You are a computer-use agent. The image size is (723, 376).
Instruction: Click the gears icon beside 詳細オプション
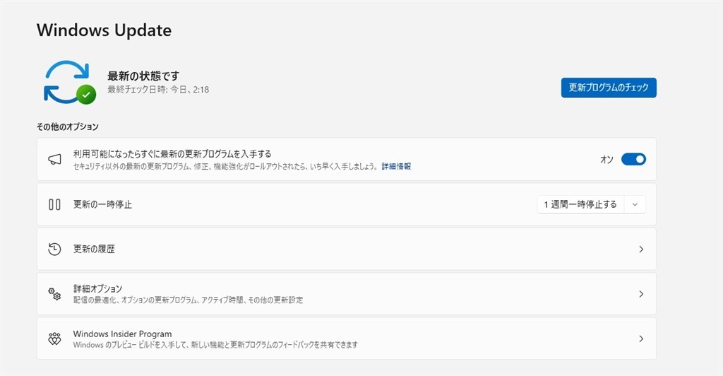click(x=54, y=294)
